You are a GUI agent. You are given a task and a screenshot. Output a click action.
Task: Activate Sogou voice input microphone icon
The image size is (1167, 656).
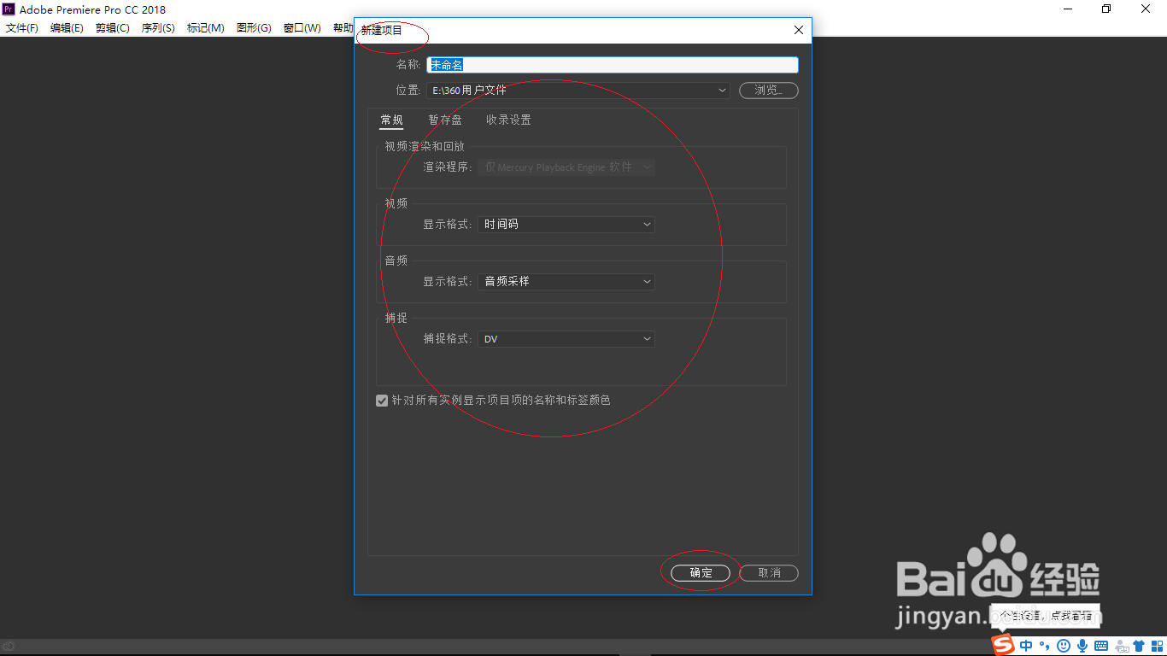[1082, 646]
